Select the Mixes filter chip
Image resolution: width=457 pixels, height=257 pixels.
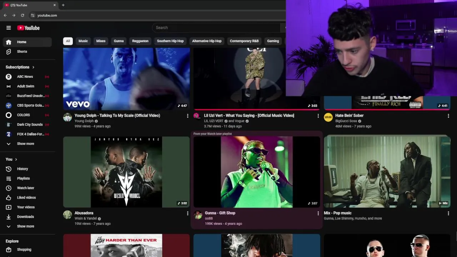tap(101, 41)
